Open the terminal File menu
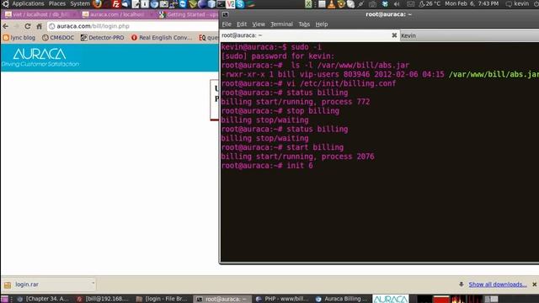The height and width of the screenshot is (303, 539). click(227, 24)
